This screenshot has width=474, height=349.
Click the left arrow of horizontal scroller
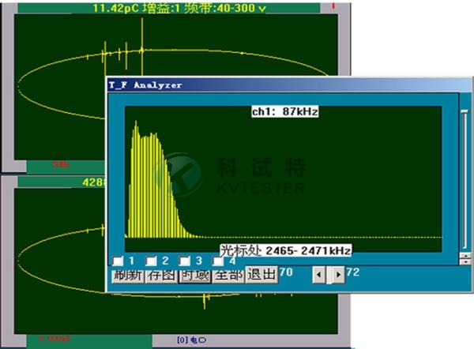318,275
